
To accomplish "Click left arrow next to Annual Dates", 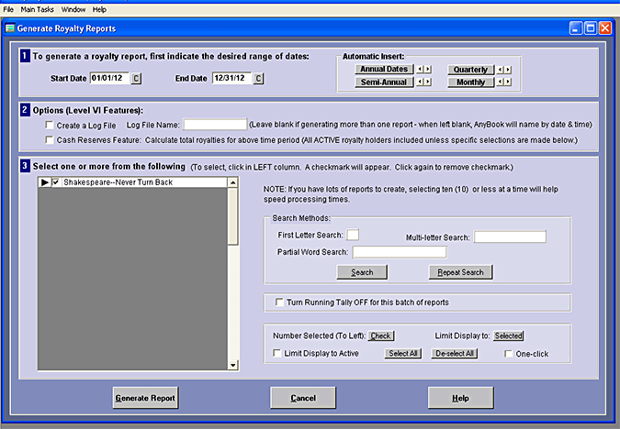I will coord(421,70).
